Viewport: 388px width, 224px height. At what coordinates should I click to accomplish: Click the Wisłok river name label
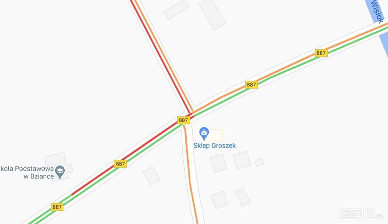(x=377, y=11)
